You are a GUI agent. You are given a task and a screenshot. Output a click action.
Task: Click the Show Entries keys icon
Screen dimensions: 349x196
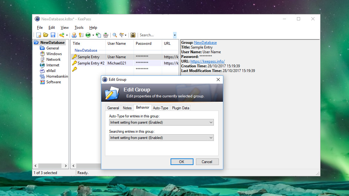(122, 35)
